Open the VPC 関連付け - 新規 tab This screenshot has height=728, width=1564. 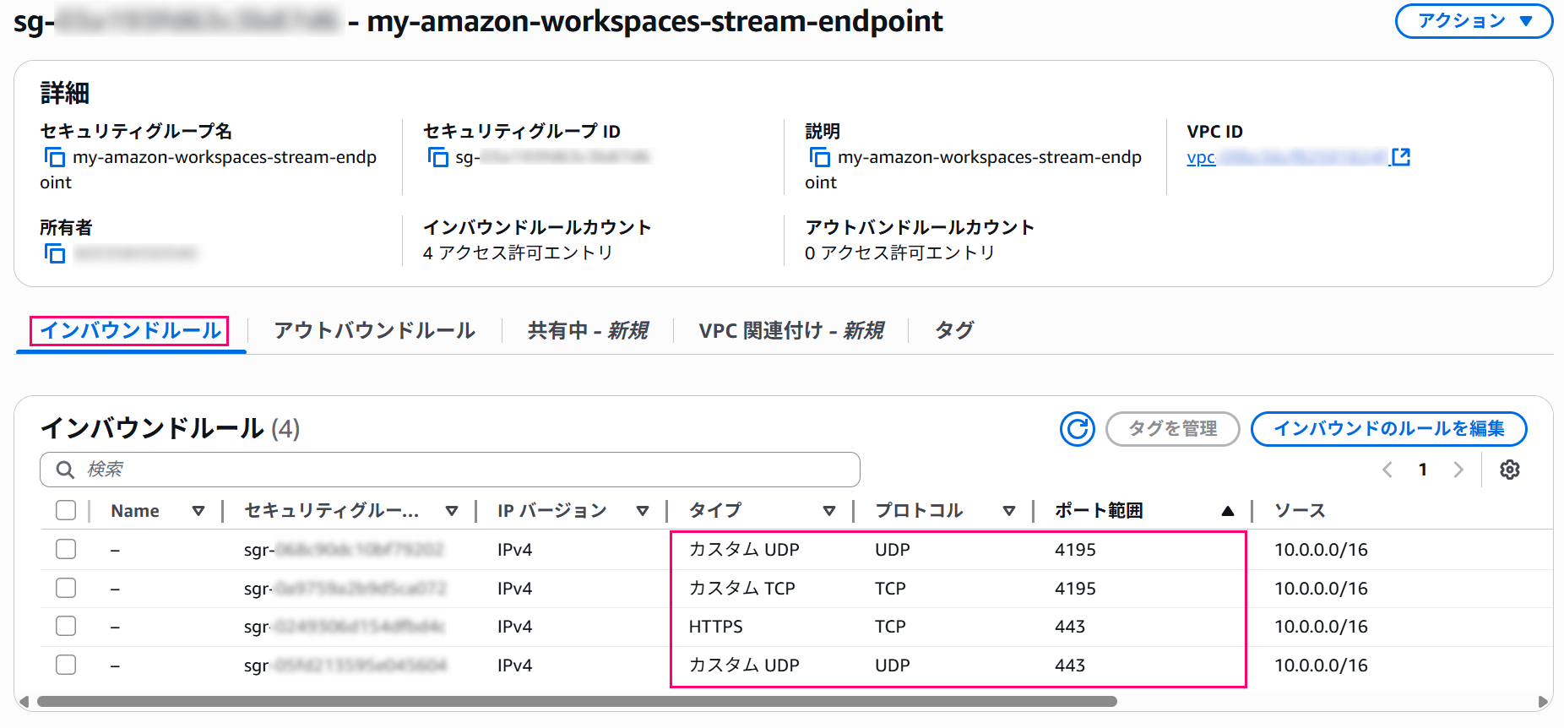click(791, 330)
